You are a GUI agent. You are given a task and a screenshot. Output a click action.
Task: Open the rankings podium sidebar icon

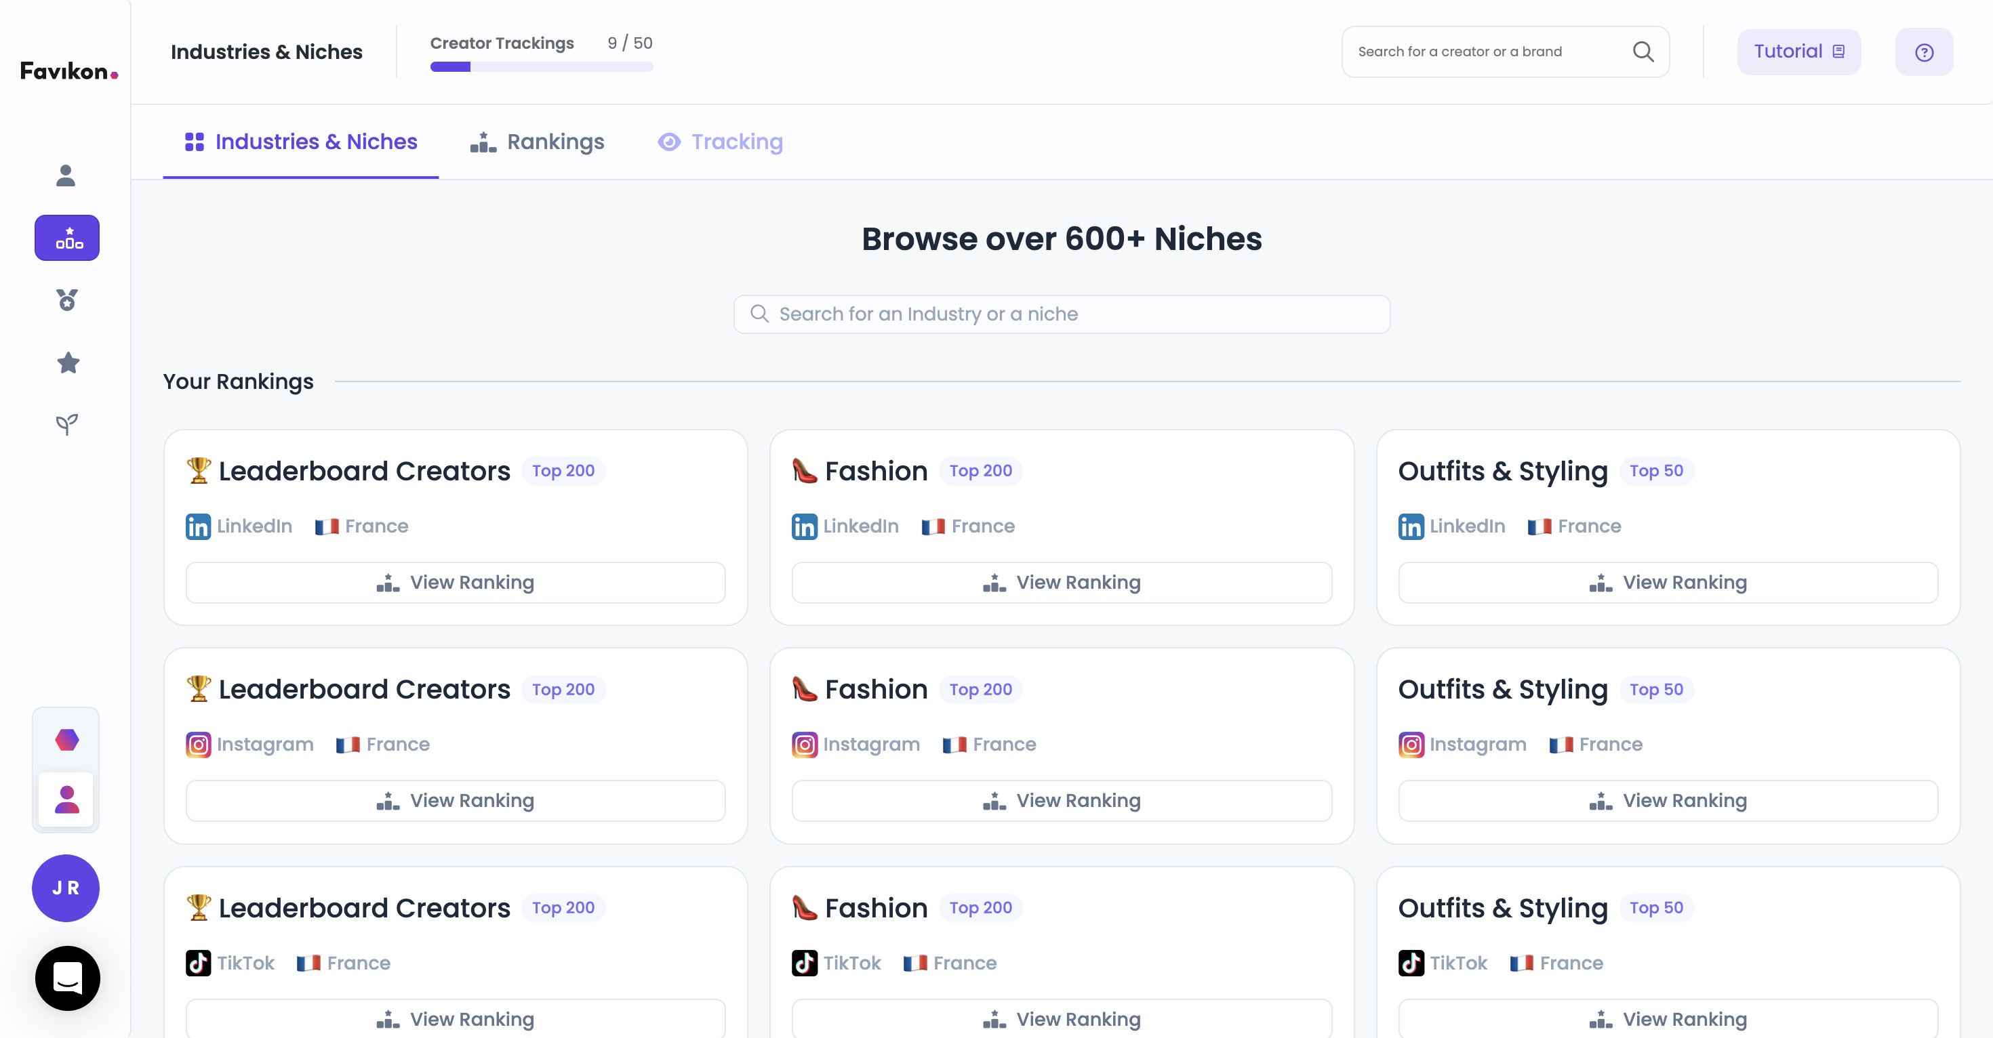(x=67, y=237)
